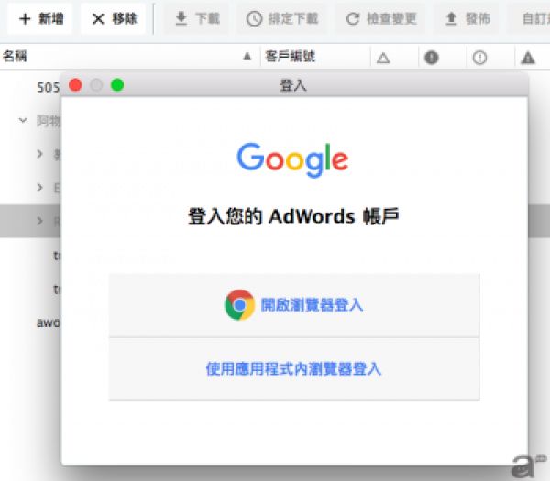Expand the first child account chevron
The image size is (550, 481).
tap(39, 154)
